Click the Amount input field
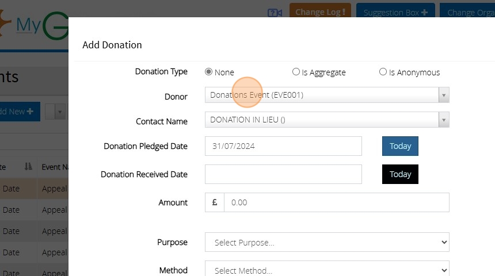 tap(336, 202)
